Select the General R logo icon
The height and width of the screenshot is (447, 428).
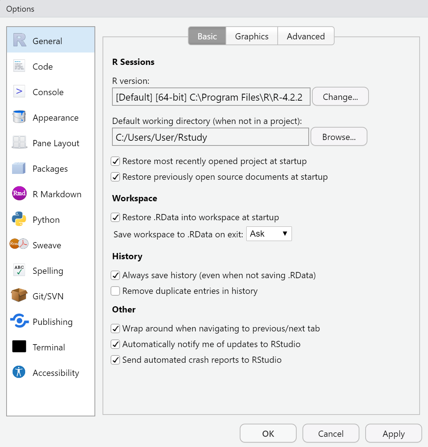pyautogui.click(x=20, y=40)
